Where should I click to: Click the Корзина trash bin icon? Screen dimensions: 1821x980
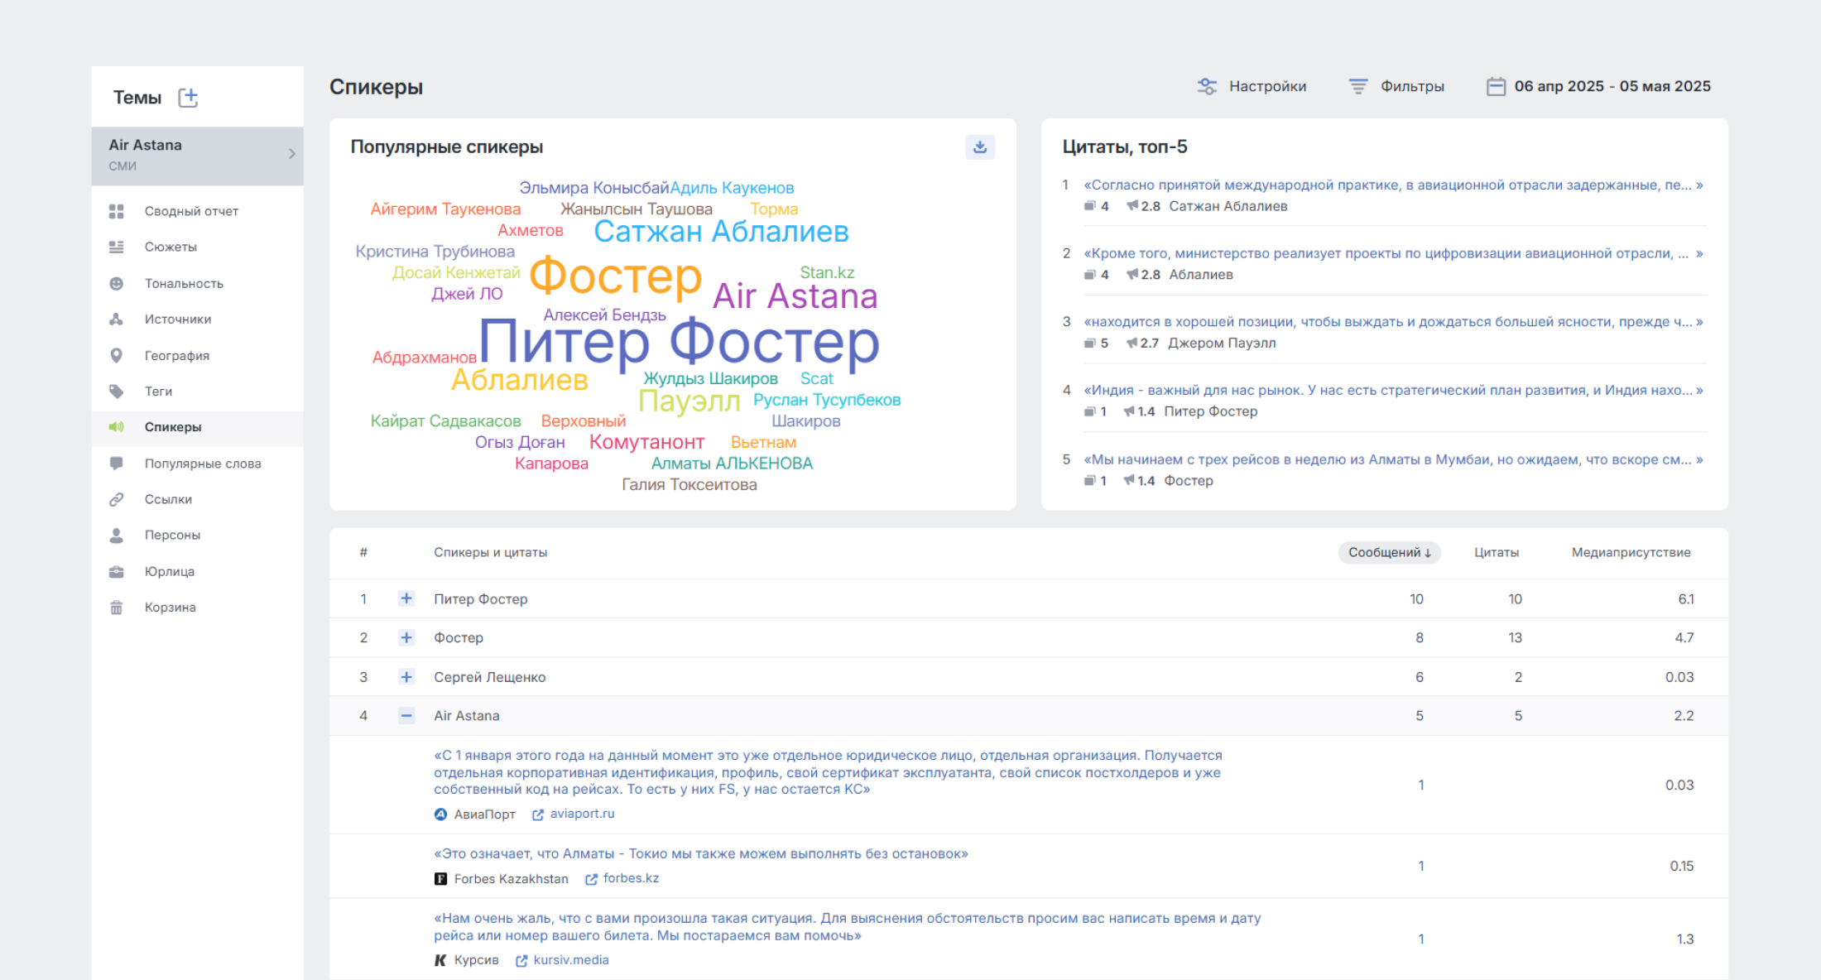117,607
